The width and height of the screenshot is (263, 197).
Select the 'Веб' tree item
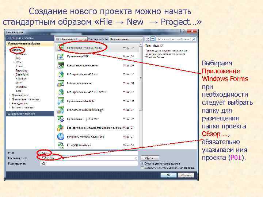click(x=18, y=58)
